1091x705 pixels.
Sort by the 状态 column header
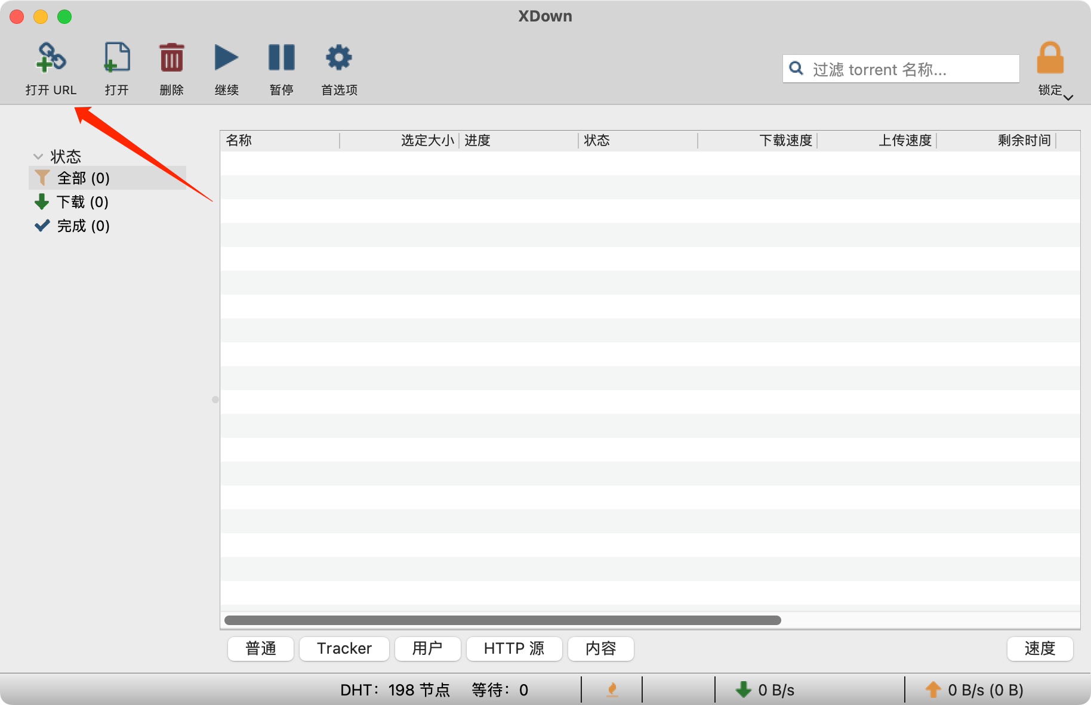(638, 140)
